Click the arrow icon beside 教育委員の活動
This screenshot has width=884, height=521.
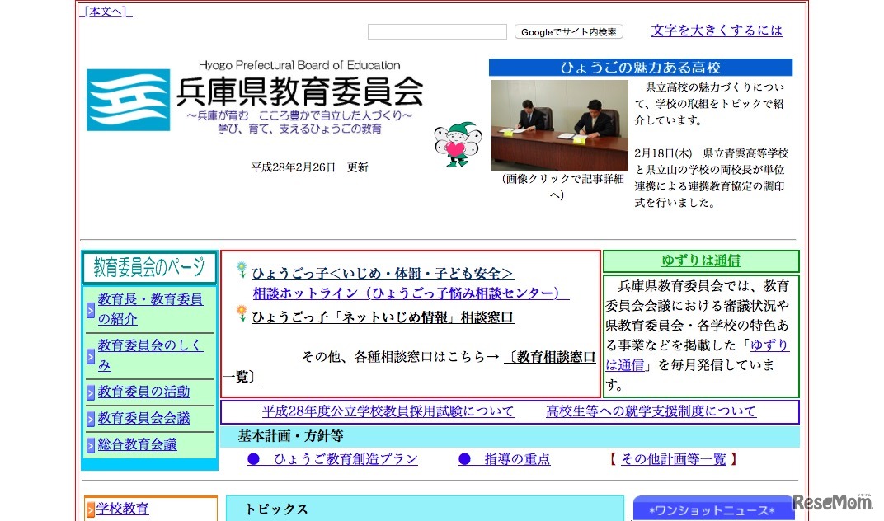point(91,392)
